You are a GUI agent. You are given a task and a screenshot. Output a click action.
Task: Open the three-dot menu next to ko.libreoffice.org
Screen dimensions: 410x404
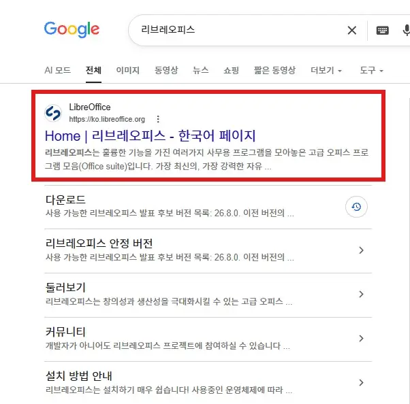coord(158,119)
